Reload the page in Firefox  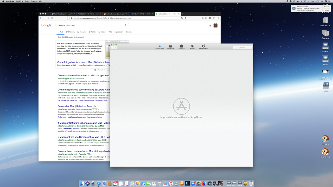[48, 18]
